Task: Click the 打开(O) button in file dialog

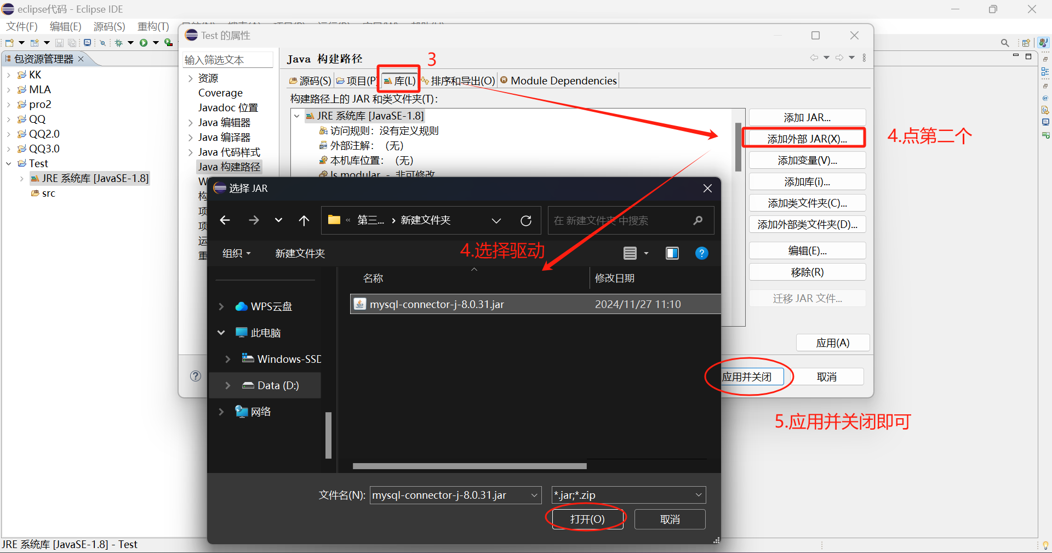Action: [587, 519]
